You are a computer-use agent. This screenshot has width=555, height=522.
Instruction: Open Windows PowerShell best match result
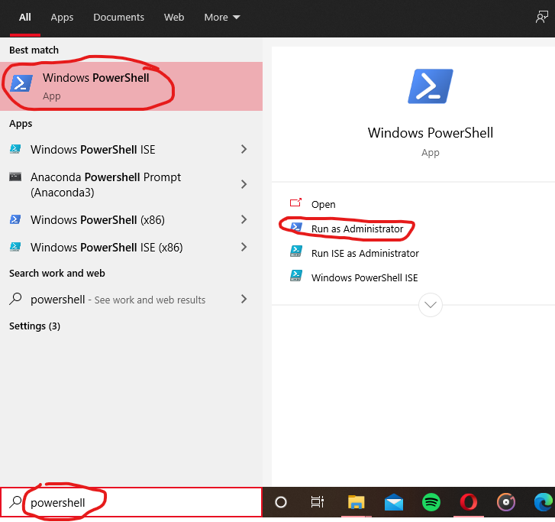[x=95, y=86]
